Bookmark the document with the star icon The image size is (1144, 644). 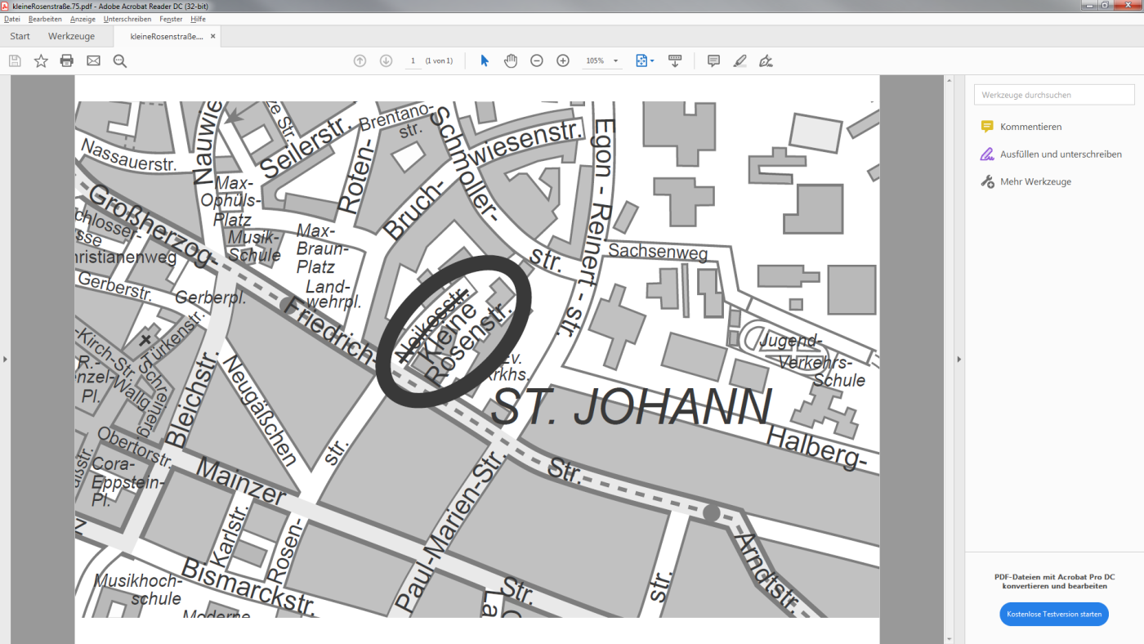41,60
